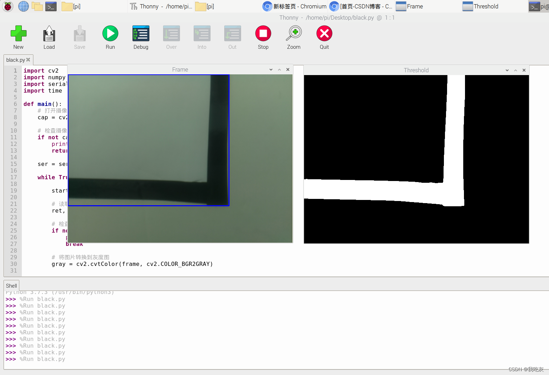Close the black.py editor tab
The image size is (549, 375).
[x=28, y=60]
